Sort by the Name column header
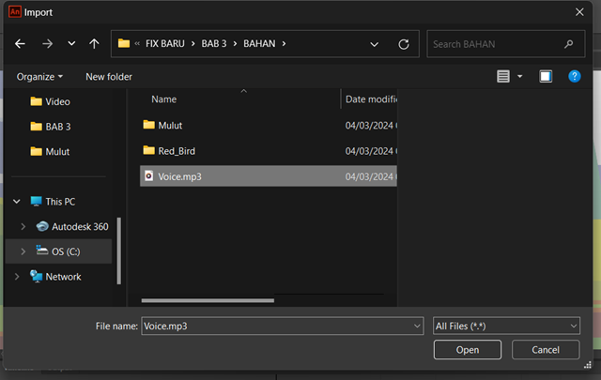This screenshot has height=380, width=601. 163,99
